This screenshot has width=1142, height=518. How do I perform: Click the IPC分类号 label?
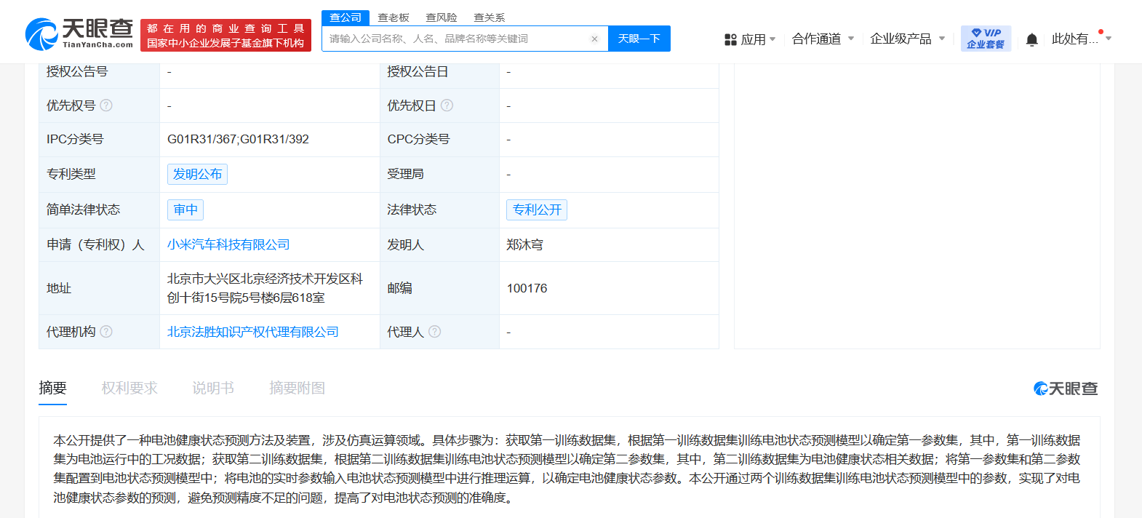[x=75, y=140]
